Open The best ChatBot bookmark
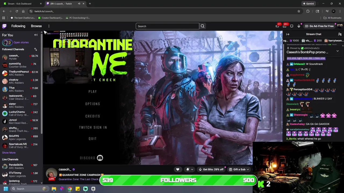 pyautogui.click(x=23, y=18)
